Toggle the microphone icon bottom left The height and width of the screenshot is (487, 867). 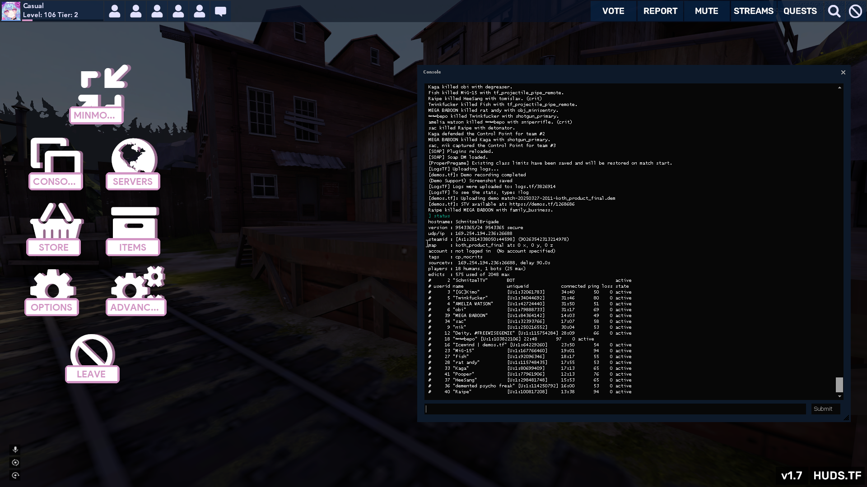(x=15, y=449)
